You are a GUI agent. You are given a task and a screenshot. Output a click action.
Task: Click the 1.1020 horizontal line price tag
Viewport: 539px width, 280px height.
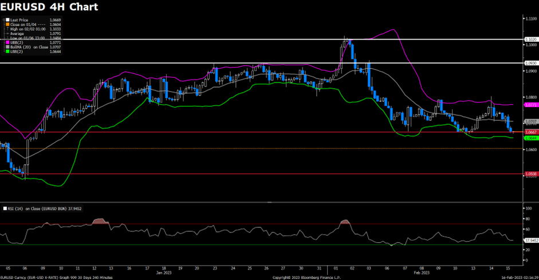point(530,40)
